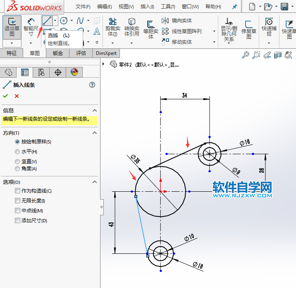Click Linear Sketch Pattern (线性草图阵列)
The width and height of the screenshot is (296, 288).
(x=181, y=31)
